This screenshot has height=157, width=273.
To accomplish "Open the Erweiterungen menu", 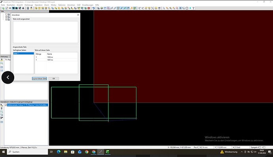I will tap(88, 5).
